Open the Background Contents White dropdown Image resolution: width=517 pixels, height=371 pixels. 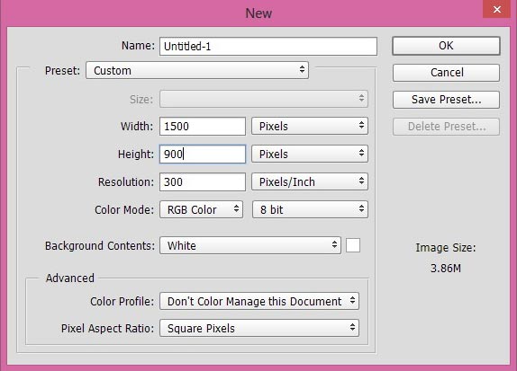tap(250, 245)
